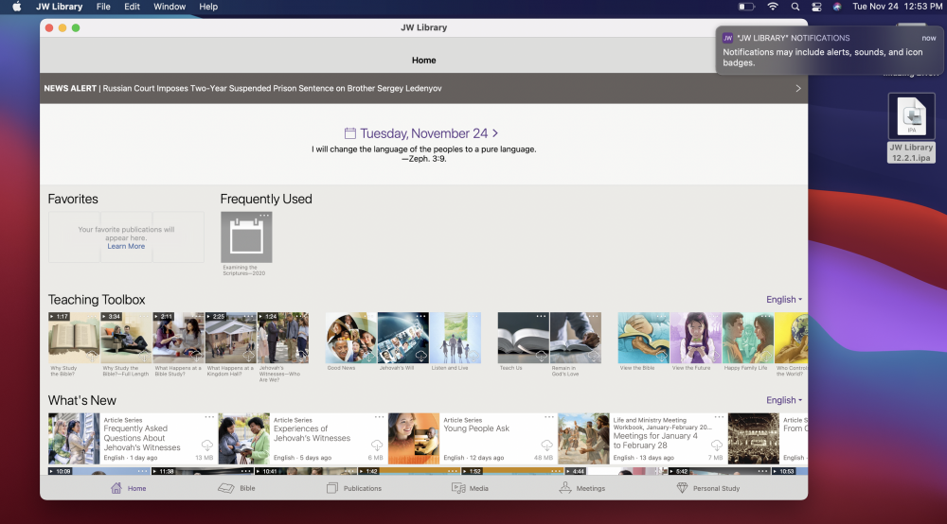Screen dimensions: 947x524
Task: Switch to the Media tab
Action: tap(470, 488)
